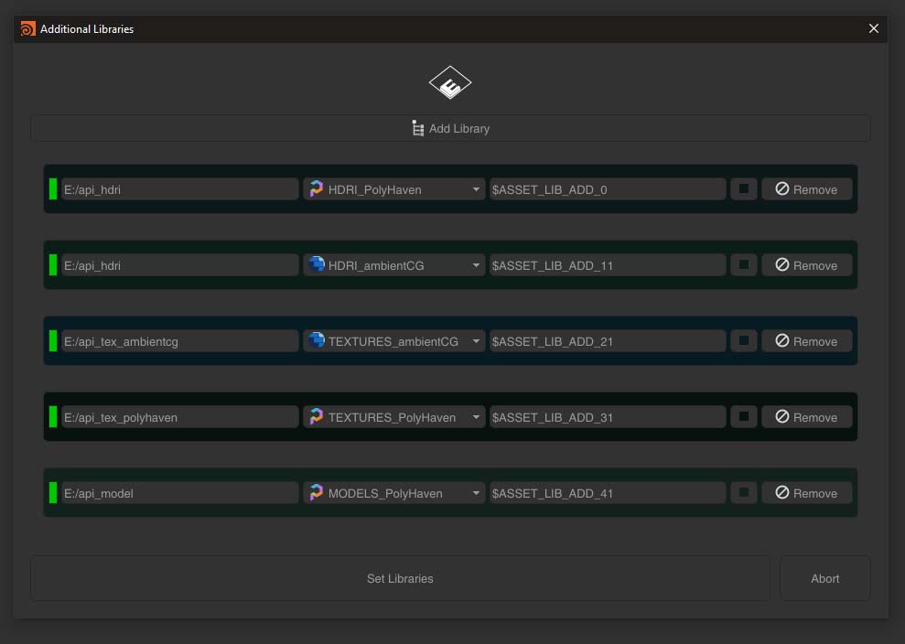Open the MODELS_PolyHaven dropdown arrow
Image resolution: width=905 pixels, height=644 pixels.
[476, 493]
